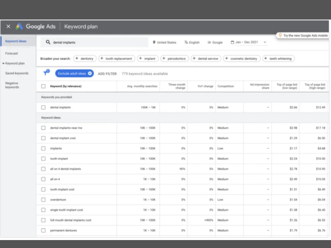This screenshot has width=331, height=248.
Task: Click the Google search network setting
Action: click(215, 42)
